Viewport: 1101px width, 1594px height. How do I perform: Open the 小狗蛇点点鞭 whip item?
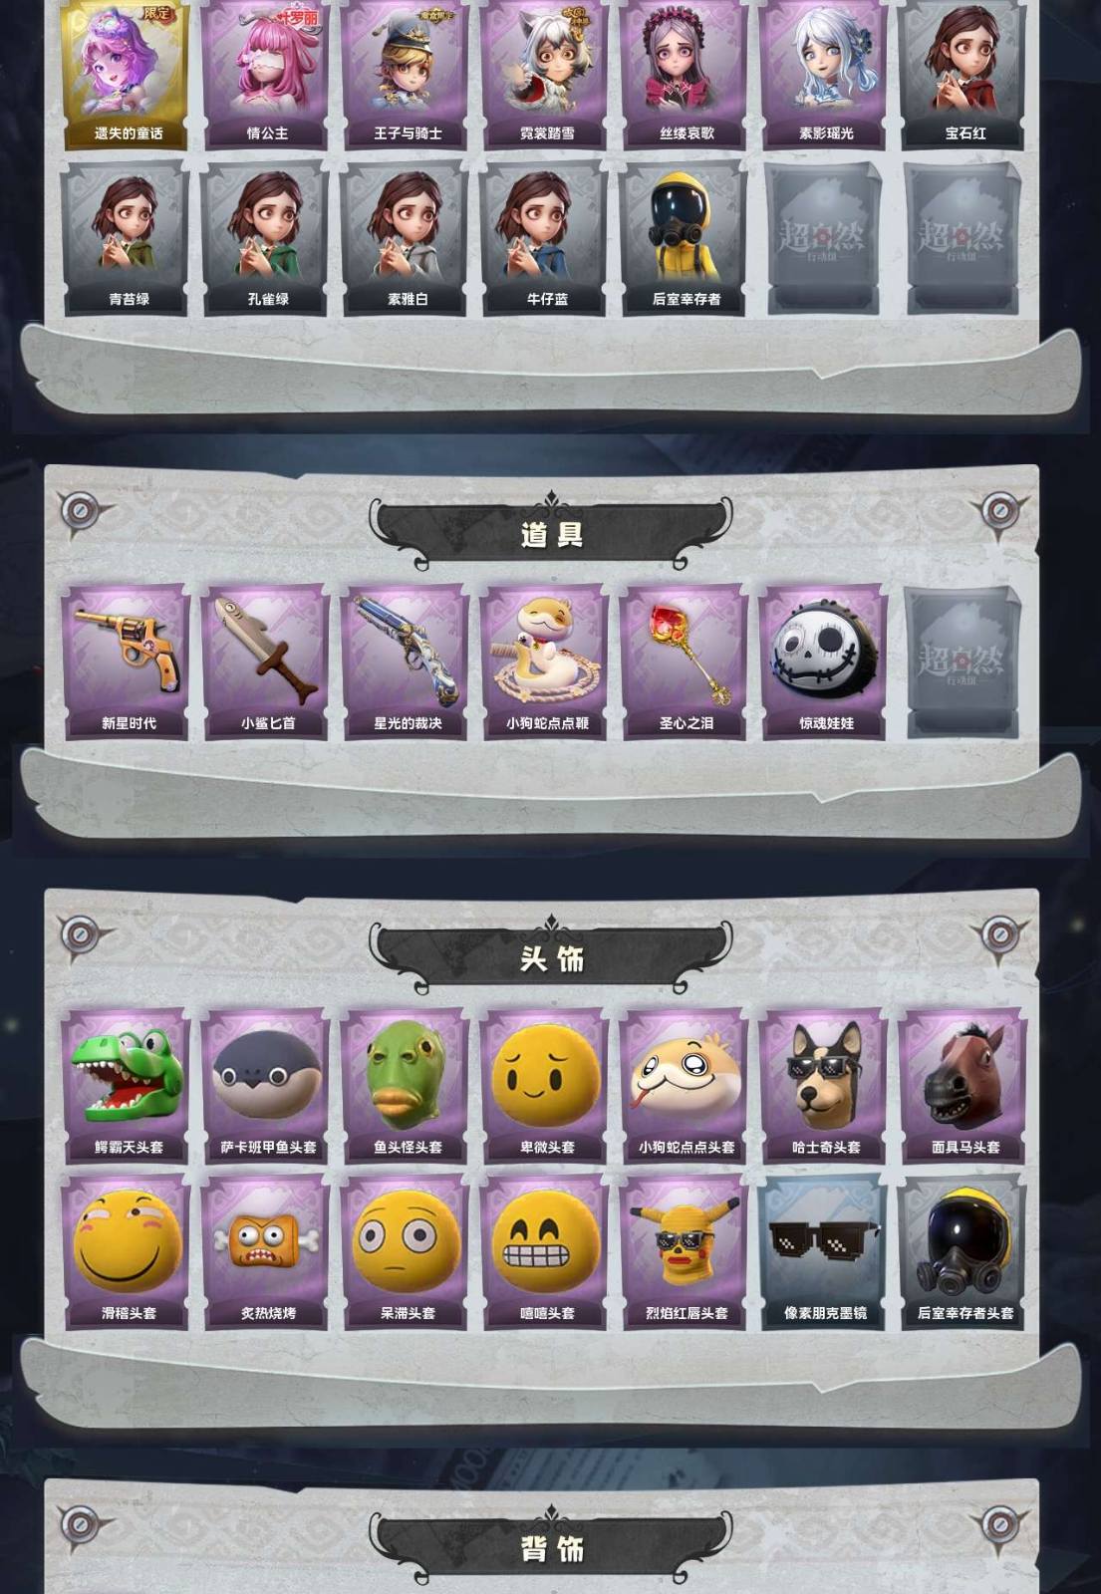tap(545, 663)
